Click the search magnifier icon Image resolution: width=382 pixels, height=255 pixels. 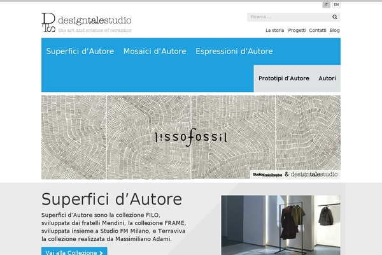click(335, 17)
